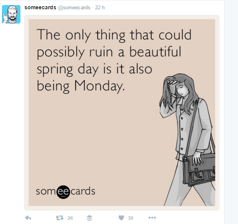Click the thumbs-up hand in the avatar
This screenshot has width=238, height=224.
point(5,18)
